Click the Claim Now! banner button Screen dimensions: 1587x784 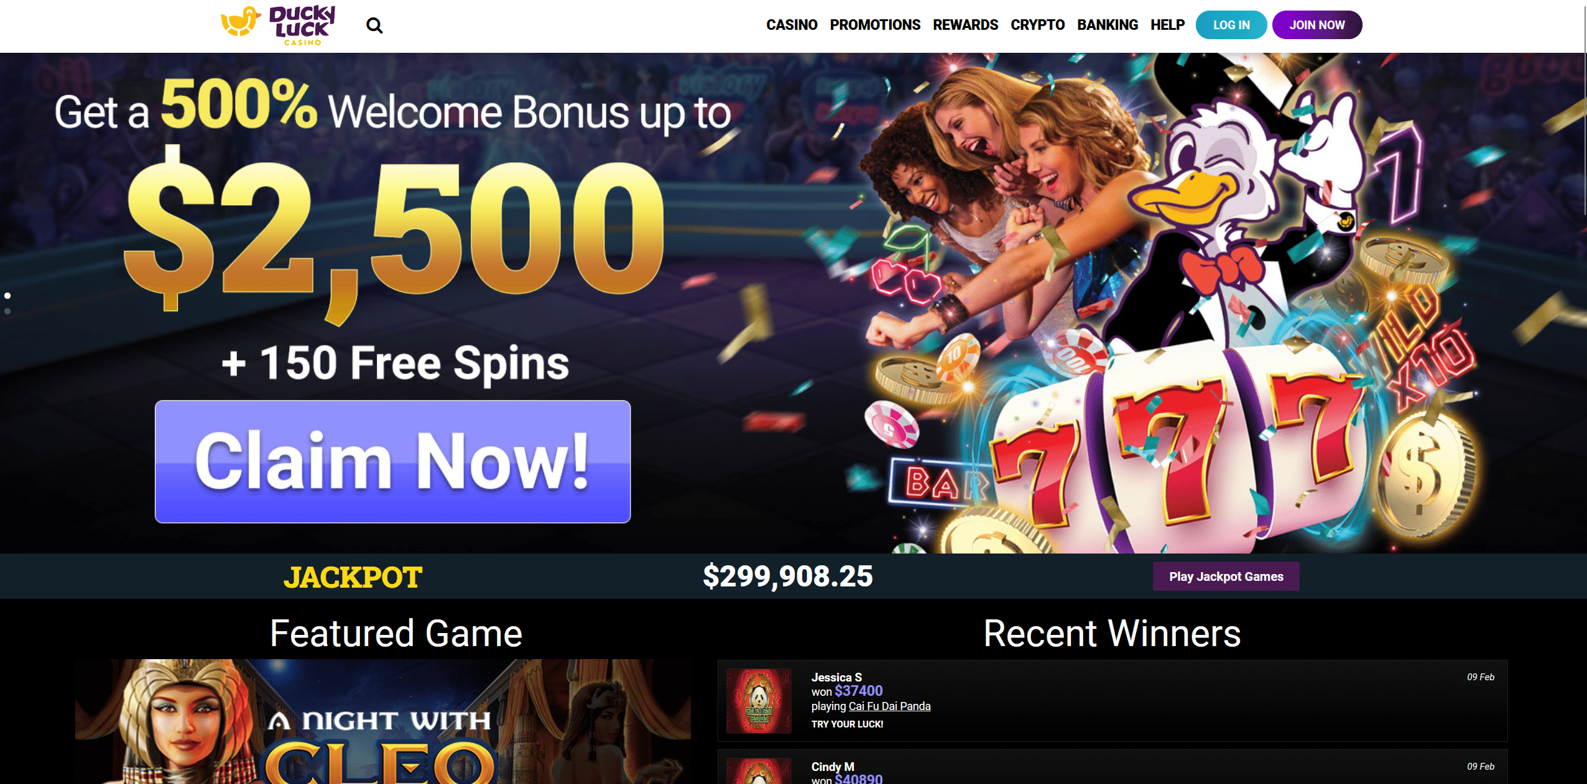393,462
